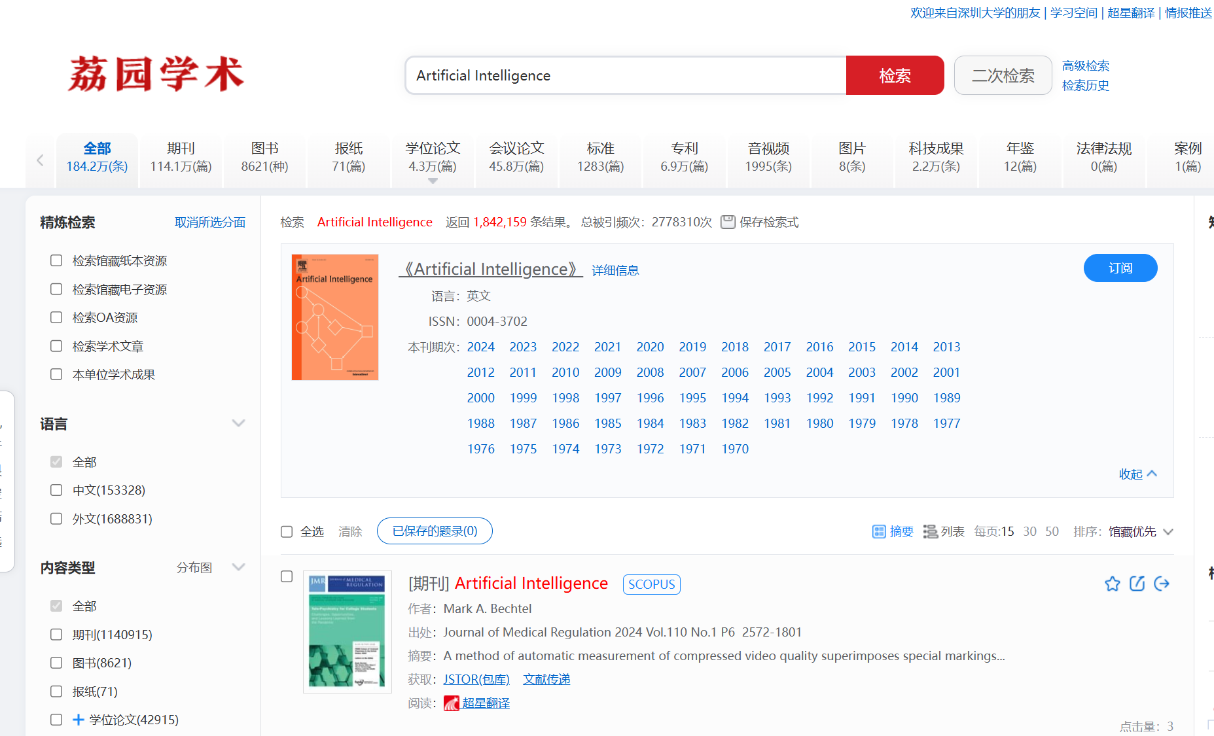The image size is (1214, 736).
Task: Open the JSTOR(包库) access link
Action: tap(476, 679)
